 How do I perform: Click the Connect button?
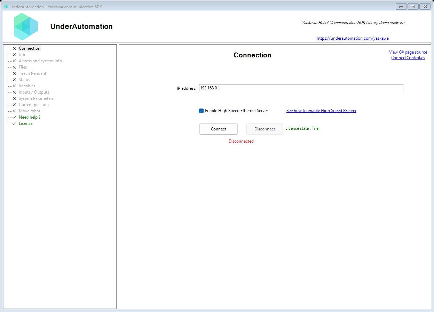click(x=219, y=129)
